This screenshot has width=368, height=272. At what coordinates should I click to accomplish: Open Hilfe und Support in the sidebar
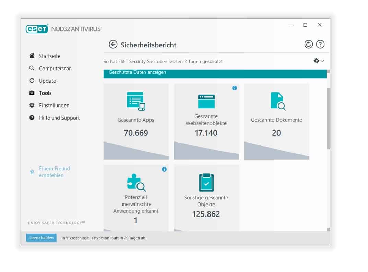59,118
